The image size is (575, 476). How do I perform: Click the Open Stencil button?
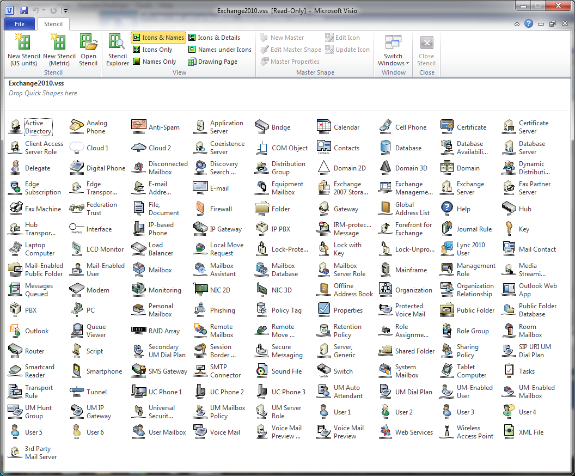88,50
